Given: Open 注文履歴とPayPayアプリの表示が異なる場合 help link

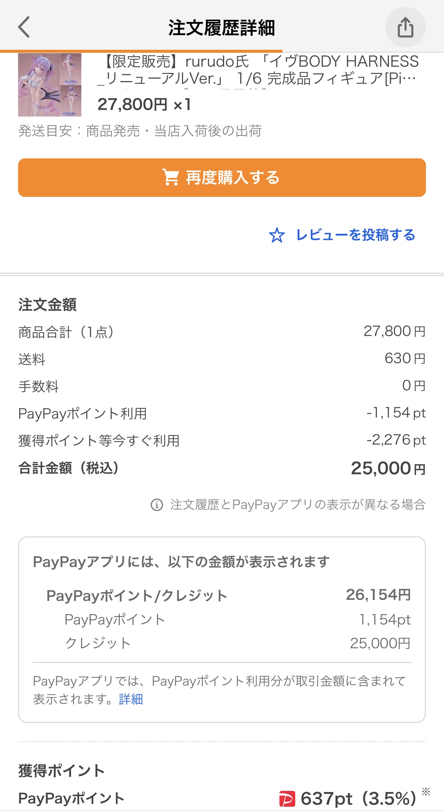Looking at the screenshot, I should 298,505.
